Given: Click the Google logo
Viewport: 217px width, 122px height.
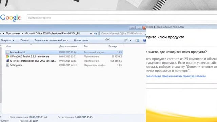Looking at the screenshot, I should click(x=11, y=18).
